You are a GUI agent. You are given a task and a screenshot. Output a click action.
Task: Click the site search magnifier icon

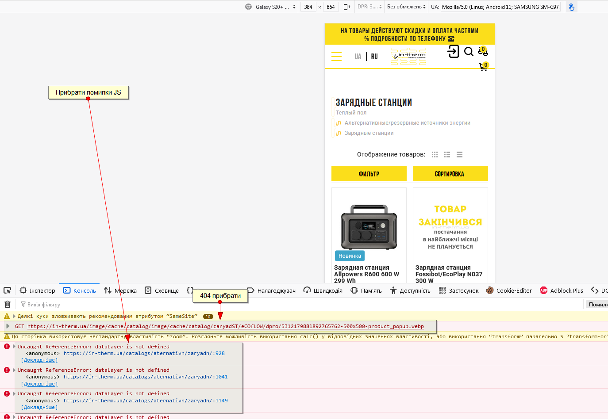click(x=469, y=52)
